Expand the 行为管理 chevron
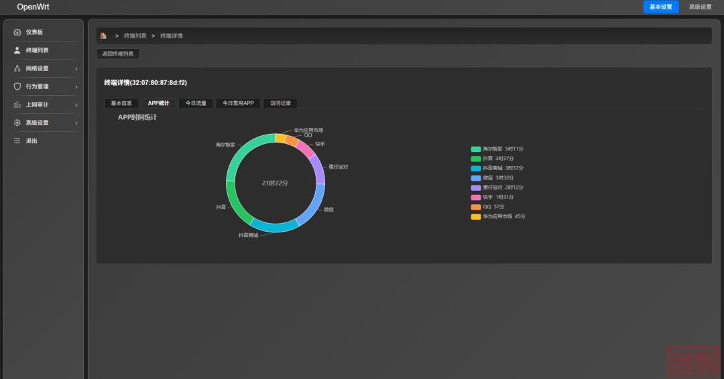This screenshot has width=724, height=379. [76, 86]
